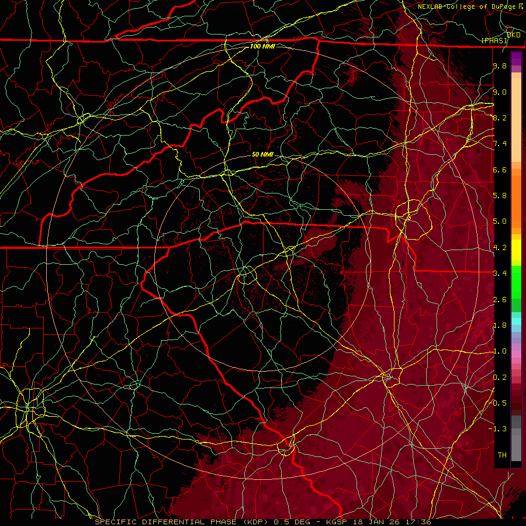Select the "[PHAS]" label above the legend

tap(494, 40)
